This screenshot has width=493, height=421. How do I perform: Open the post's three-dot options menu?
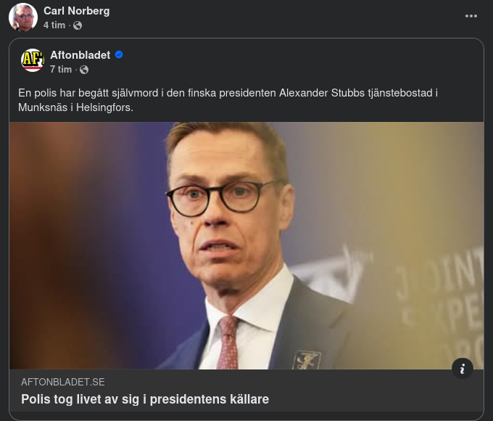(471, 16)
